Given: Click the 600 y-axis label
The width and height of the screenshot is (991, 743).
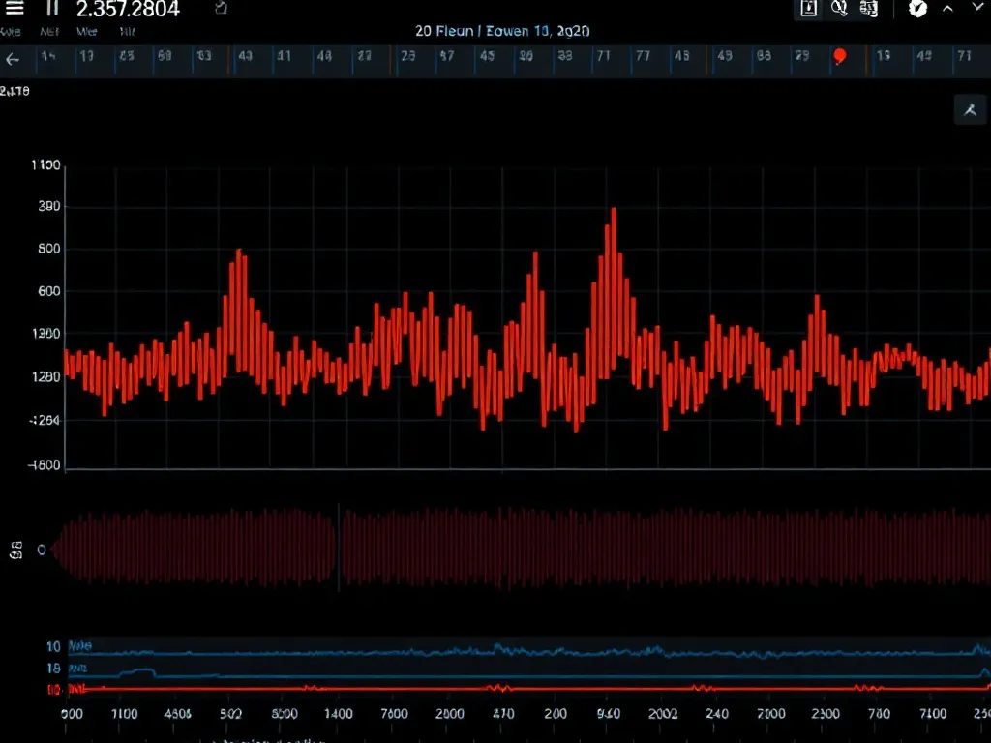Looking at the screenshot, I should point(49,291).
